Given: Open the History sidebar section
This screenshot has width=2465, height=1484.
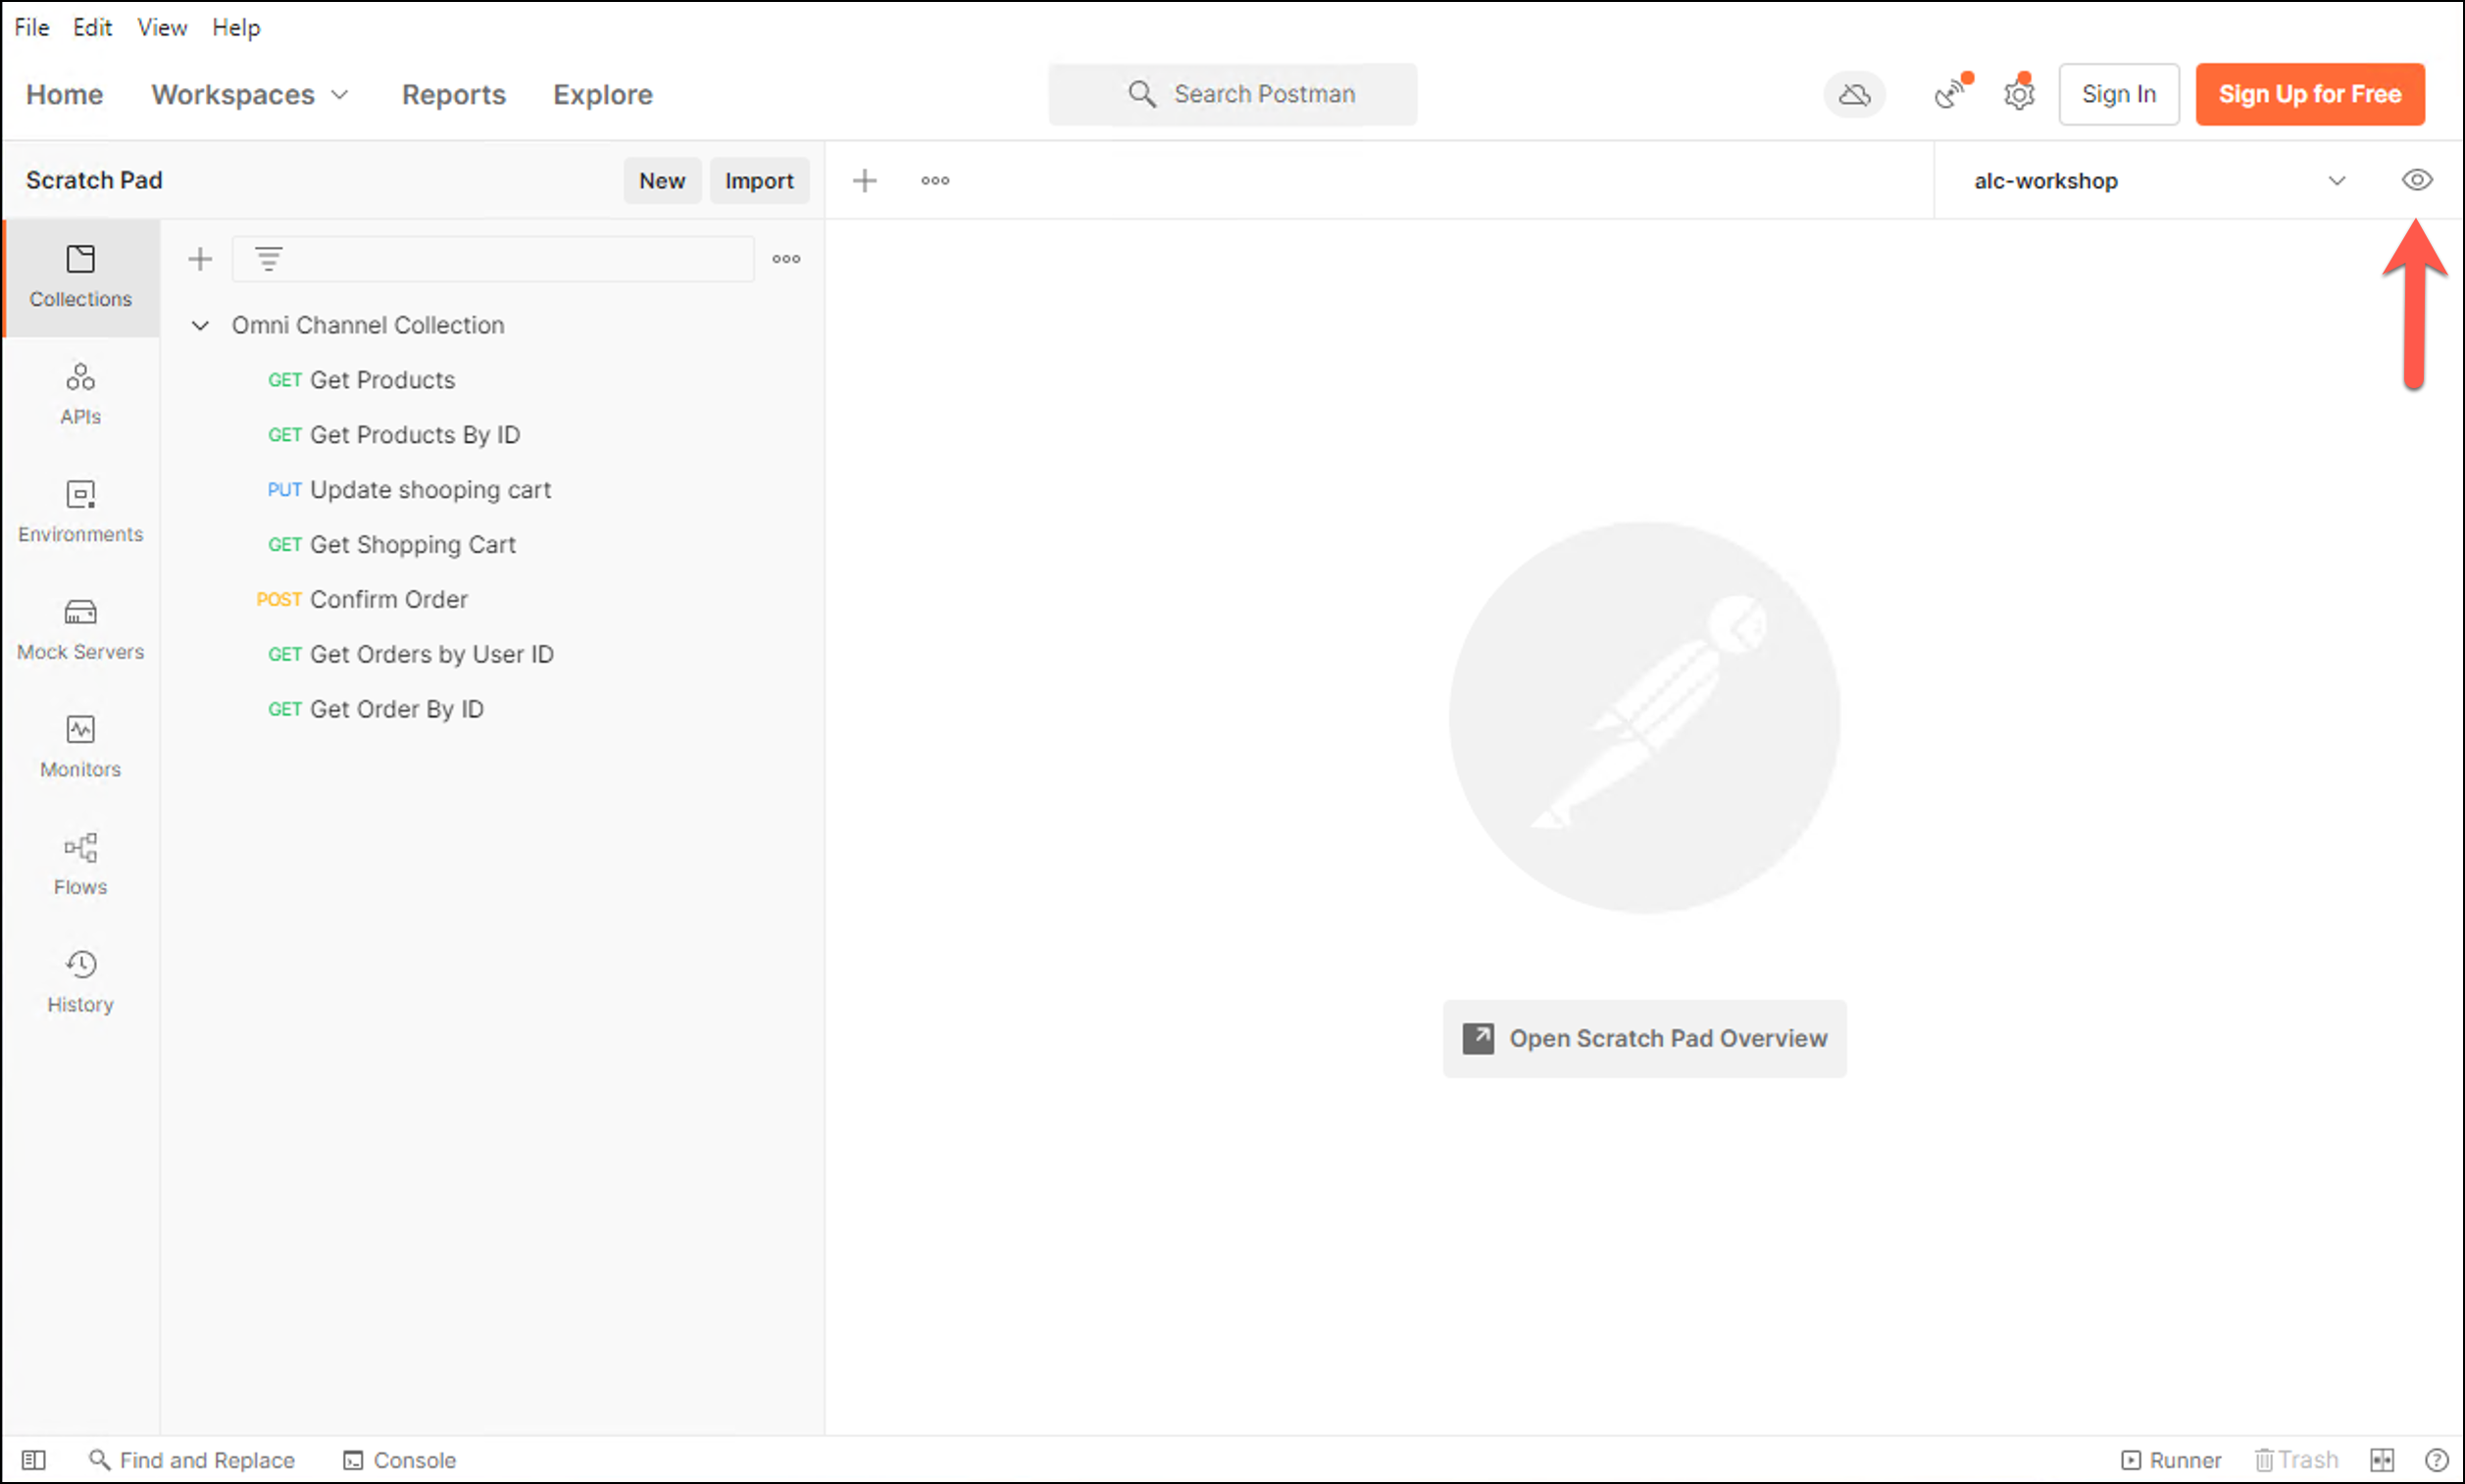Looking at the screenshot, I should pos(80,981).
